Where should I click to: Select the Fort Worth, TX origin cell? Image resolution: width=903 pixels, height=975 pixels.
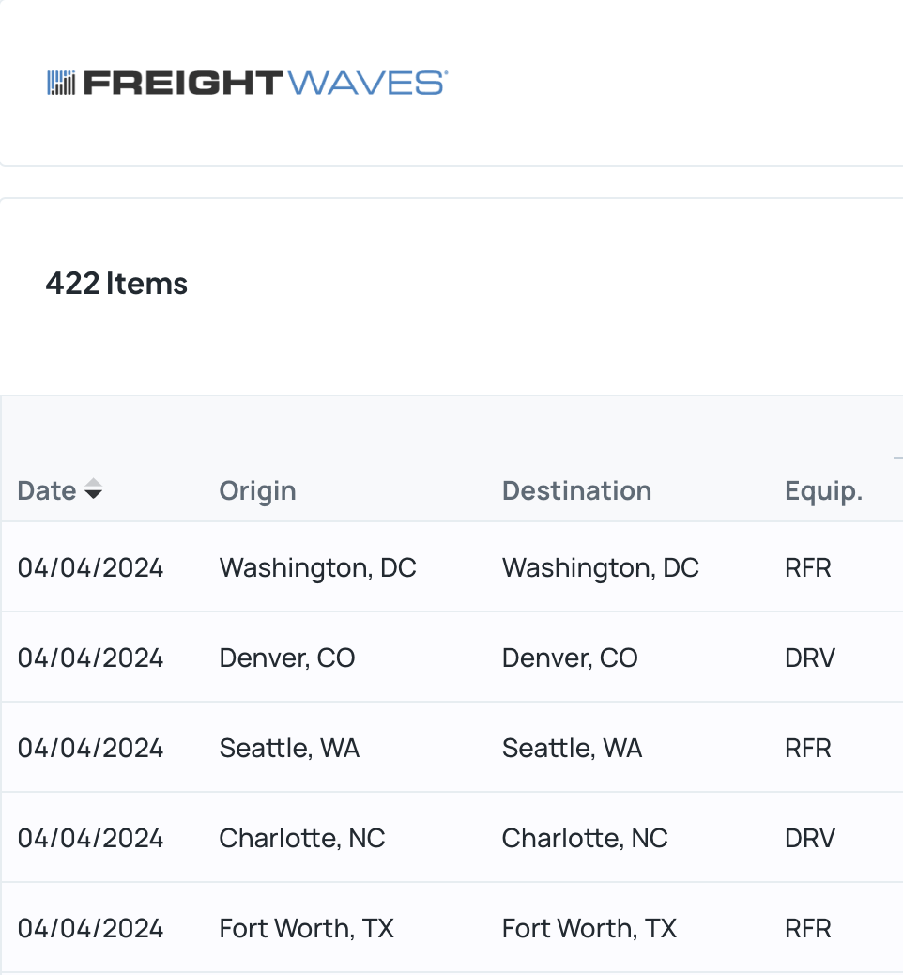[x=306, y=928]
